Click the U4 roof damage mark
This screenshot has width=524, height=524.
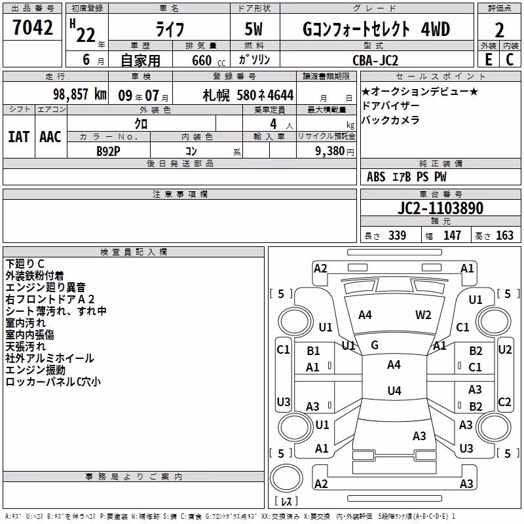(x=394, y=390)
